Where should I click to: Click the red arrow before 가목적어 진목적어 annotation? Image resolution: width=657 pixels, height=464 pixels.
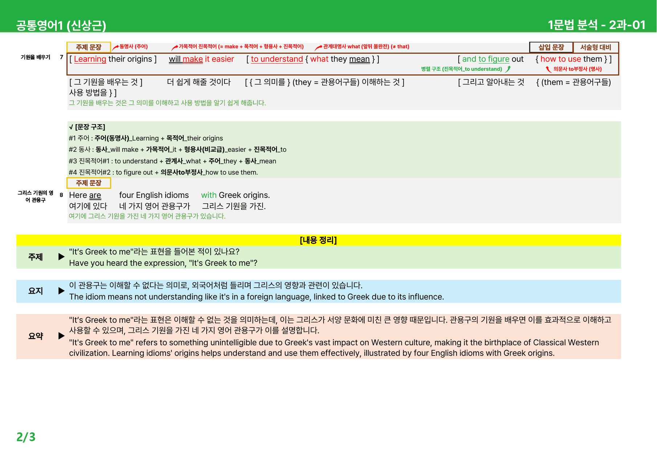coord(175,47)
